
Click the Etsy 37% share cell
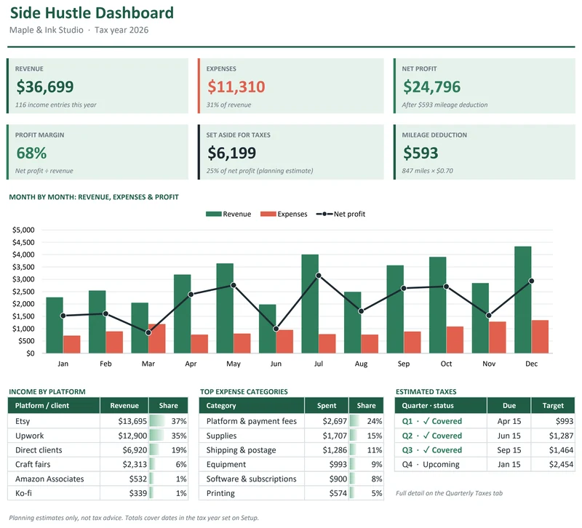pos(169,421)
